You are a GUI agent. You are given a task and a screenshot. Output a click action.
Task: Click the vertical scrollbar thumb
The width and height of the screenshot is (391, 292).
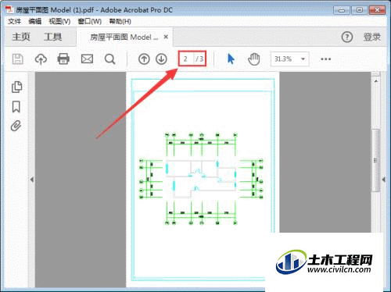pyautogui.click(x=375, y=160)
